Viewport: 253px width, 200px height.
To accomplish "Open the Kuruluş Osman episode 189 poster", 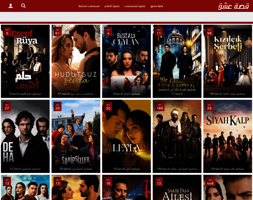I will 177,136.
